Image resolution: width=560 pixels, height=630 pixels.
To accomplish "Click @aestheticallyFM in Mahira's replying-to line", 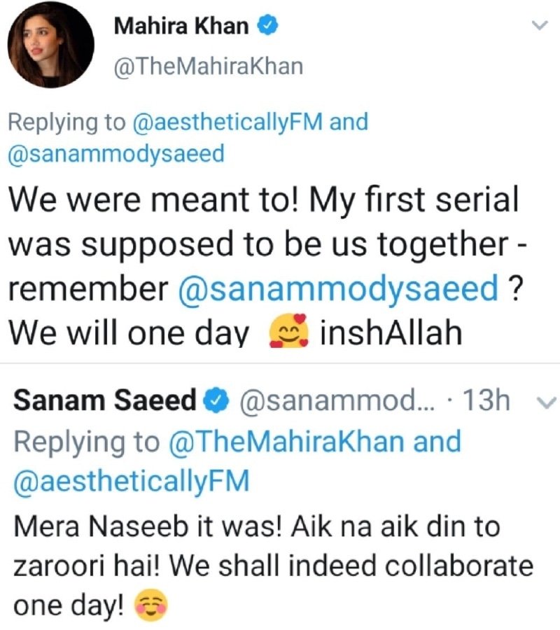I will tap(227, 122).
